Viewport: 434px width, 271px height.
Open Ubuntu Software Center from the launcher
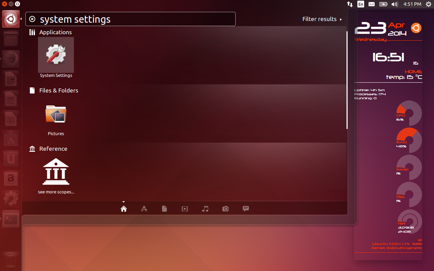[x=11, y=139]
